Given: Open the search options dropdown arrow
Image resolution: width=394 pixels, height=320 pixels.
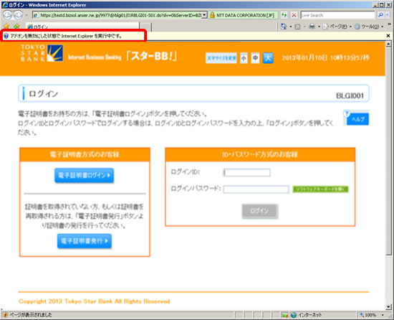Looking at the screenshot, I should 388,15.
